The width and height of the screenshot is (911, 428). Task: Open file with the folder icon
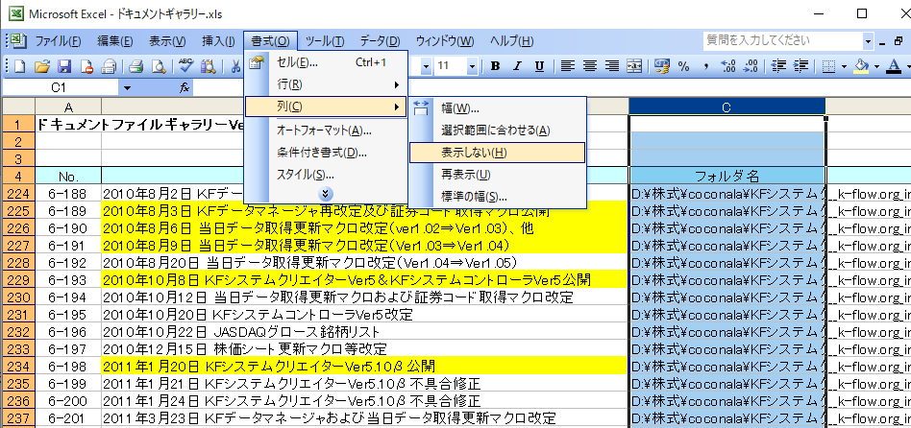pos(41,66)
